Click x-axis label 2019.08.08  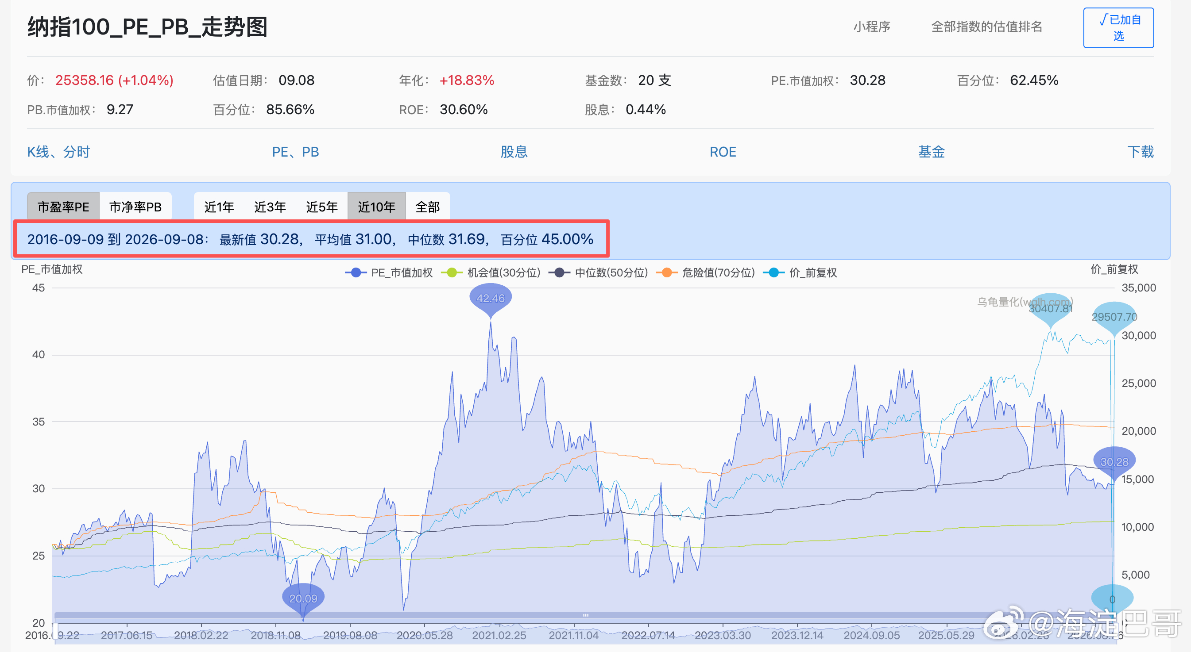click(350, 635)
